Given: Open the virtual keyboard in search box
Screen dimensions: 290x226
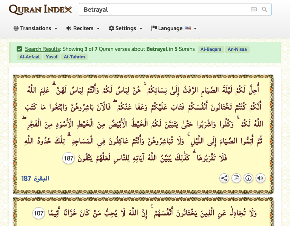Looking at the screenshot, I should coord(253,10).
